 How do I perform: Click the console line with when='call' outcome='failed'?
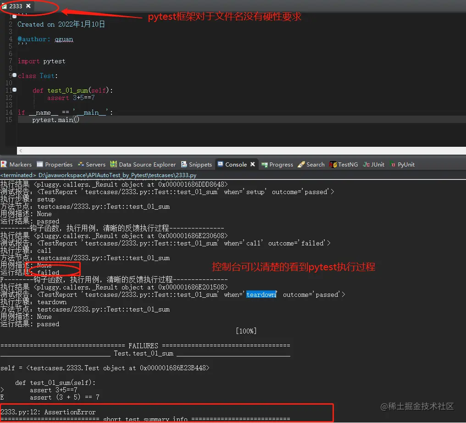point(166,243)
